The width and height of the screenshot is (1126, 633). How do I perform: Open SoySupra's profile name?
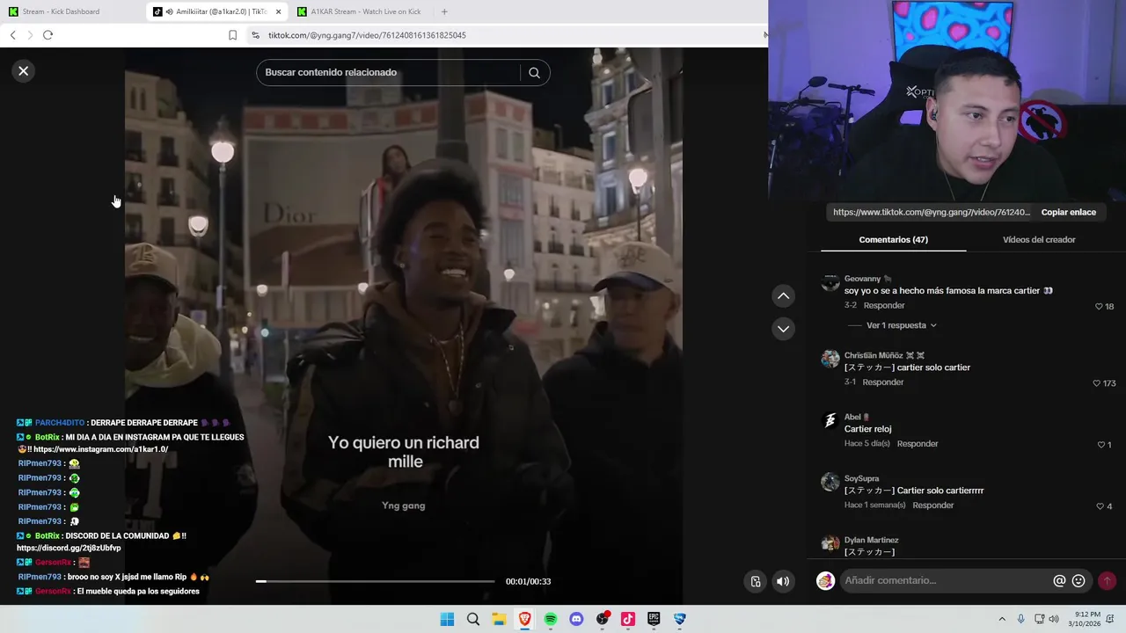(x=861, y=478)
